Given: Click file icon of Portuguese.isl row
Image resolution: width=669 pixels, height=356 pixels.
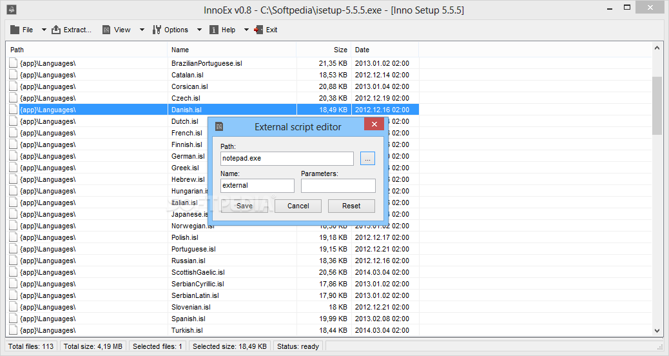Looking at the screenshot, I should (x=14, y=249).
